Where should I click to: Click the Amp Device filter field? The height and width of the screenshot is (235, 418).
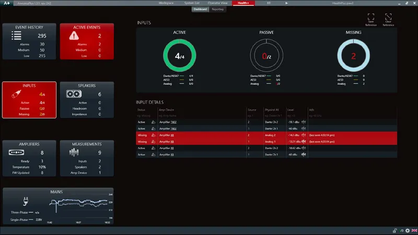202,116
